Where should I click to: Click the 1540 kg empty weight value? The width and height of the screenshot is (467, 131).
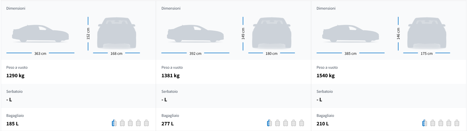point(326,76)
